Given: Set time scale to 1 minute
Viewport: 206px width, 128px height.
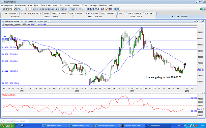Looking at the screenshot, I should point(30,9).
